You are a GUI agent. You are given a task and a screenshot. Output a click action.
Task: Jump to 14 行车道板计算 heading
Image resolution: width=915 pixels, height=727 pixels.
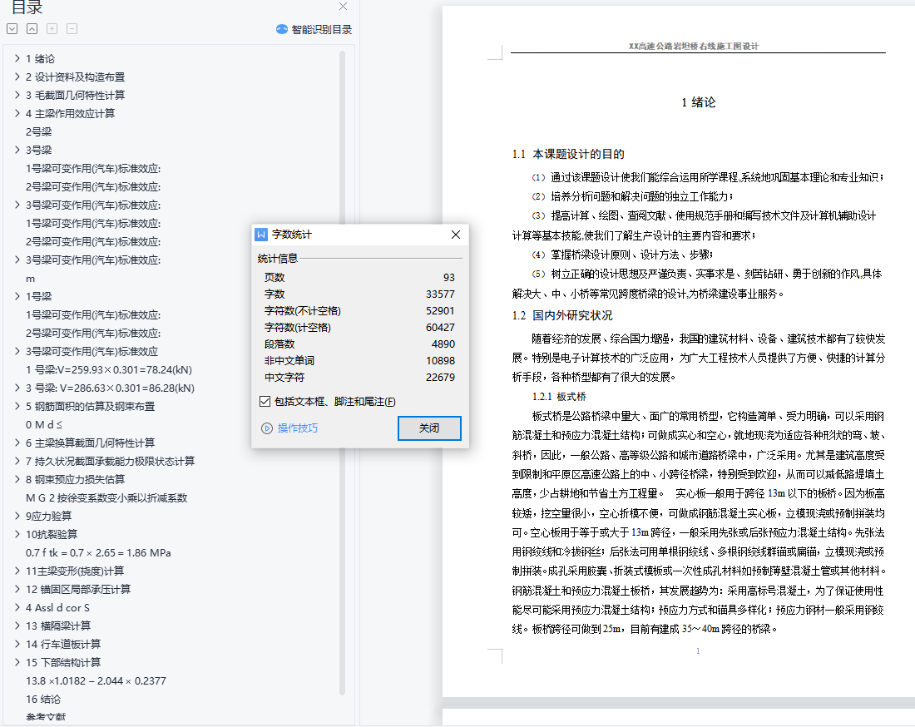(63, 644)
